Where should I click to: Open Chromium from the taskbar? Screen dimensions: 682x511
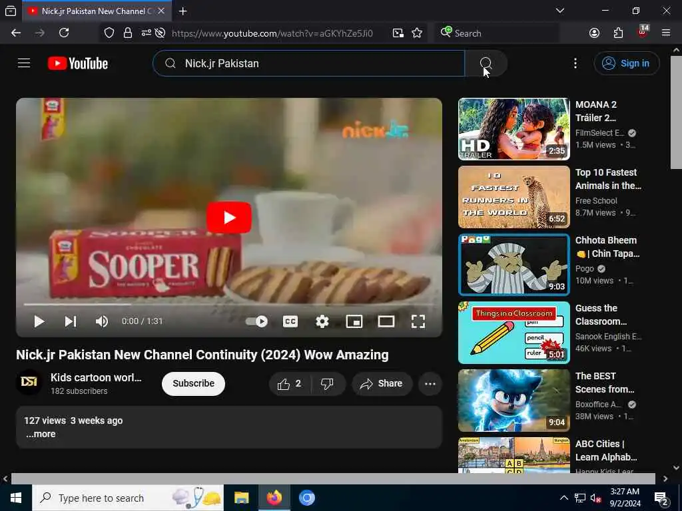306,498
